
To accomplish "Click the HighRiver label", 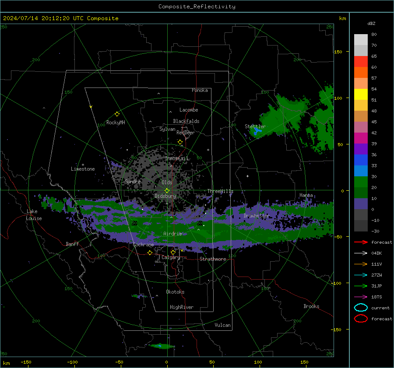I will point(182,307).
